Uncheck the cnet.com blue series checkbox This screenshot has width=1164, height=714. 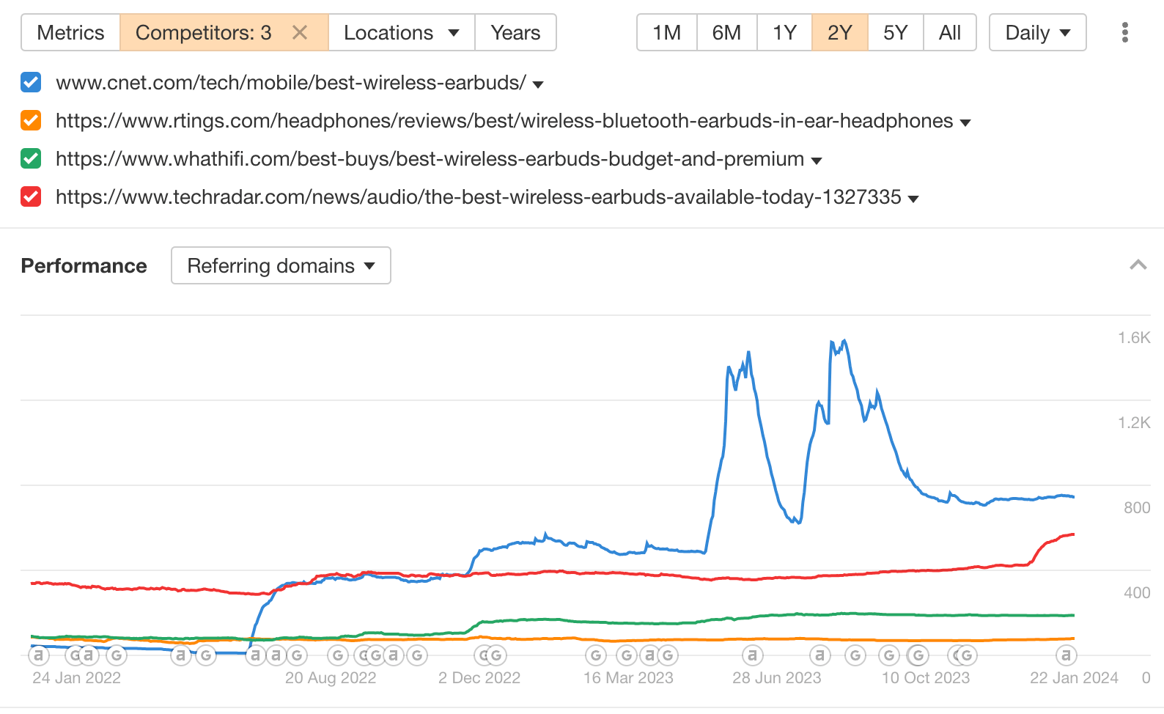click(31, 82)
